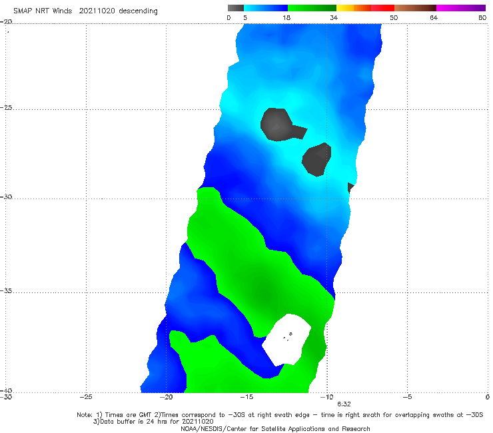
Task: Click the '18' label under the color bar
Action: [x=286, y=18]
